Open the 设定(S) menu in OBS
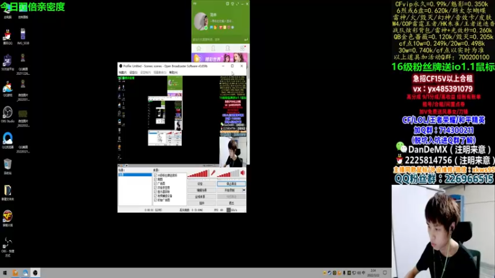Image resolution: width=495 pixels, height=278 pixels. 133,72
